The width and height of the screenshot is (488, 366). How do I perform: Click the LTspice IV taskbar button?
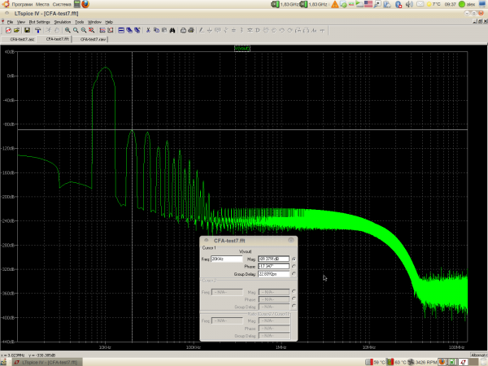47,362
